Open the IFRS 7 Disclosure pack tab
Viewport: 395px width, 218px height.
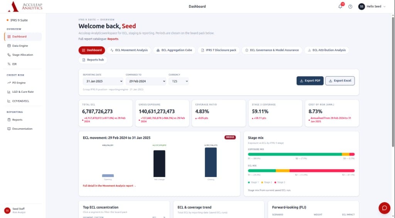coord(218,50)
